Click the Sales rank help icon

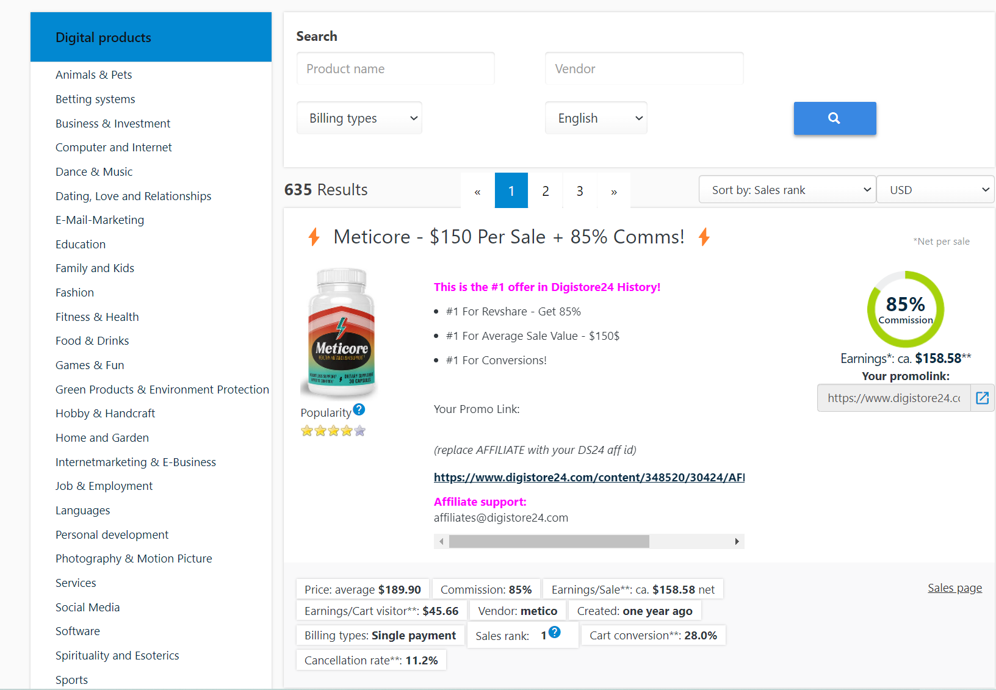(554, 633)
